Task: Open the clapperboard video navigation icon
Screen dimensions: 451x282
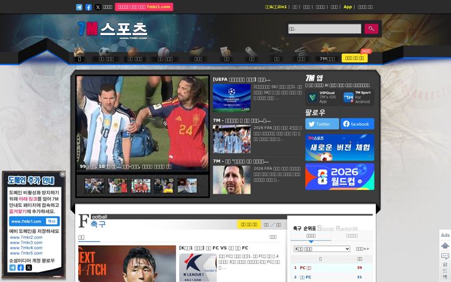Action: point(301,51)
